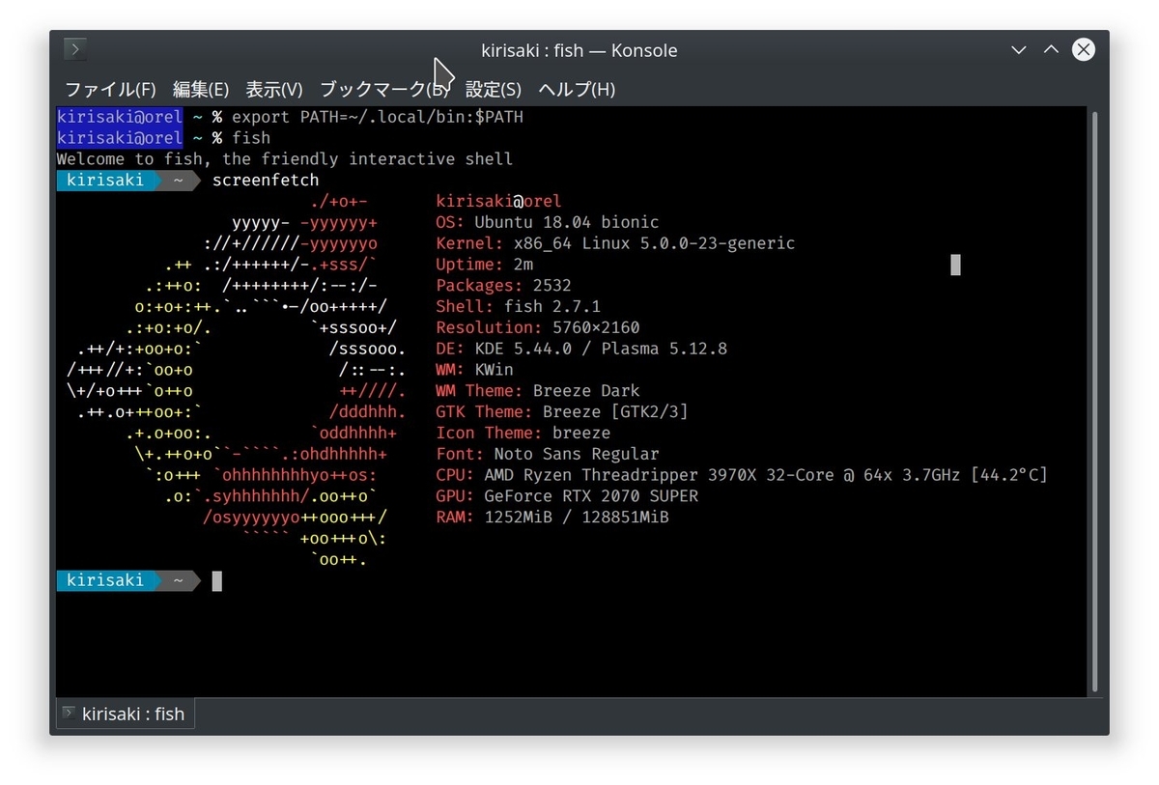Screen dimensions: 1159x785
Task: Click the Konsole terminal icon in title bar
Action: click(75, 49)
